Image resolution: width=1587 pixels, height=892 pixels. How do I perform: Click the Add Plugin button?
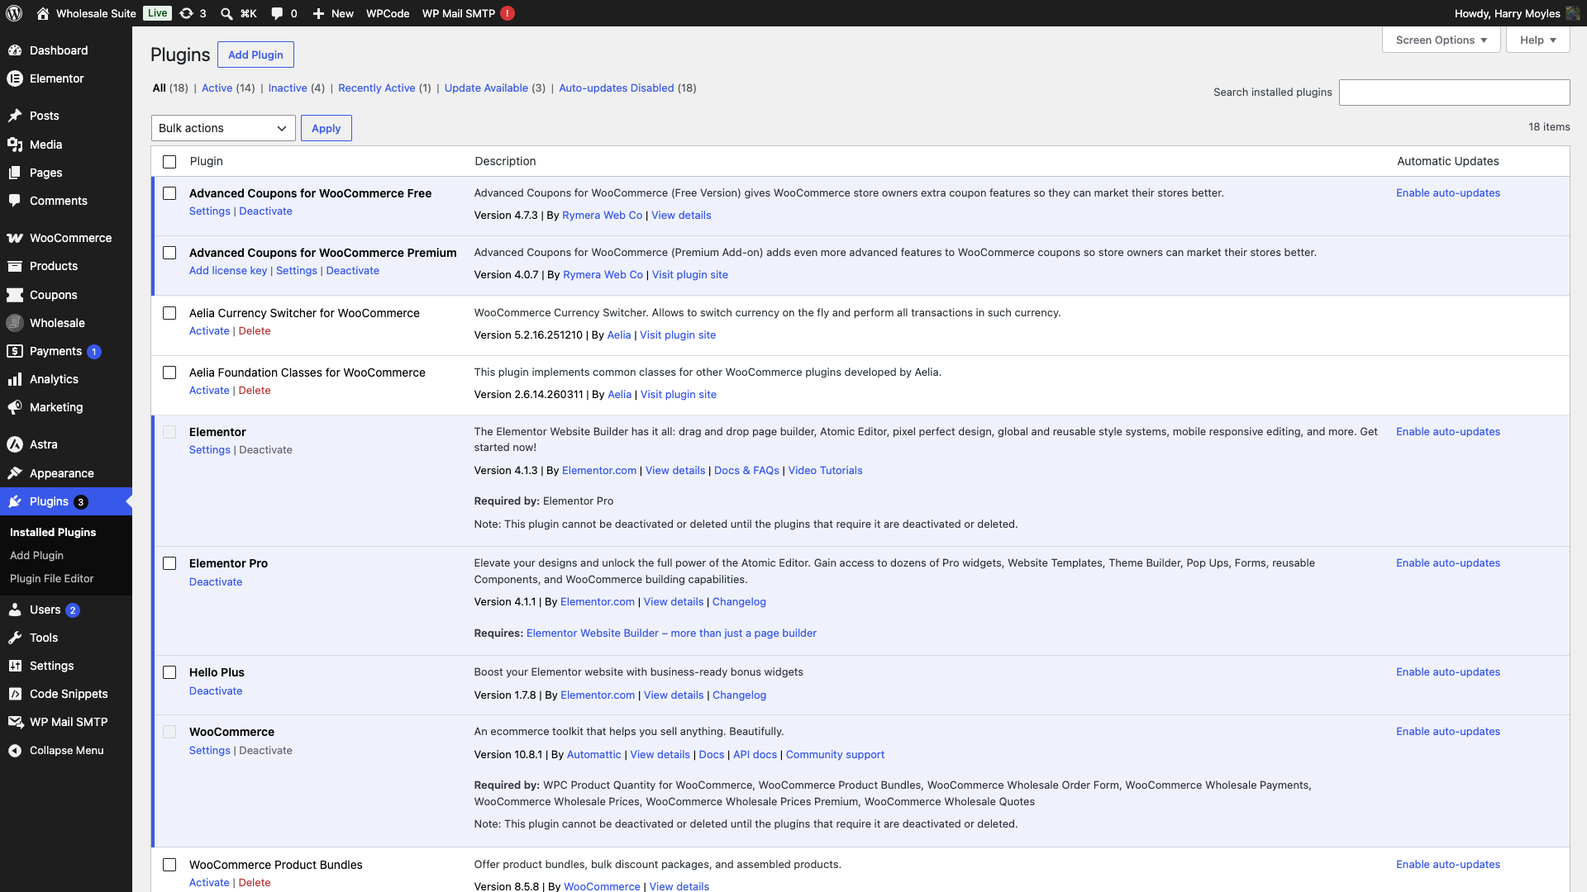coord(255,55)
